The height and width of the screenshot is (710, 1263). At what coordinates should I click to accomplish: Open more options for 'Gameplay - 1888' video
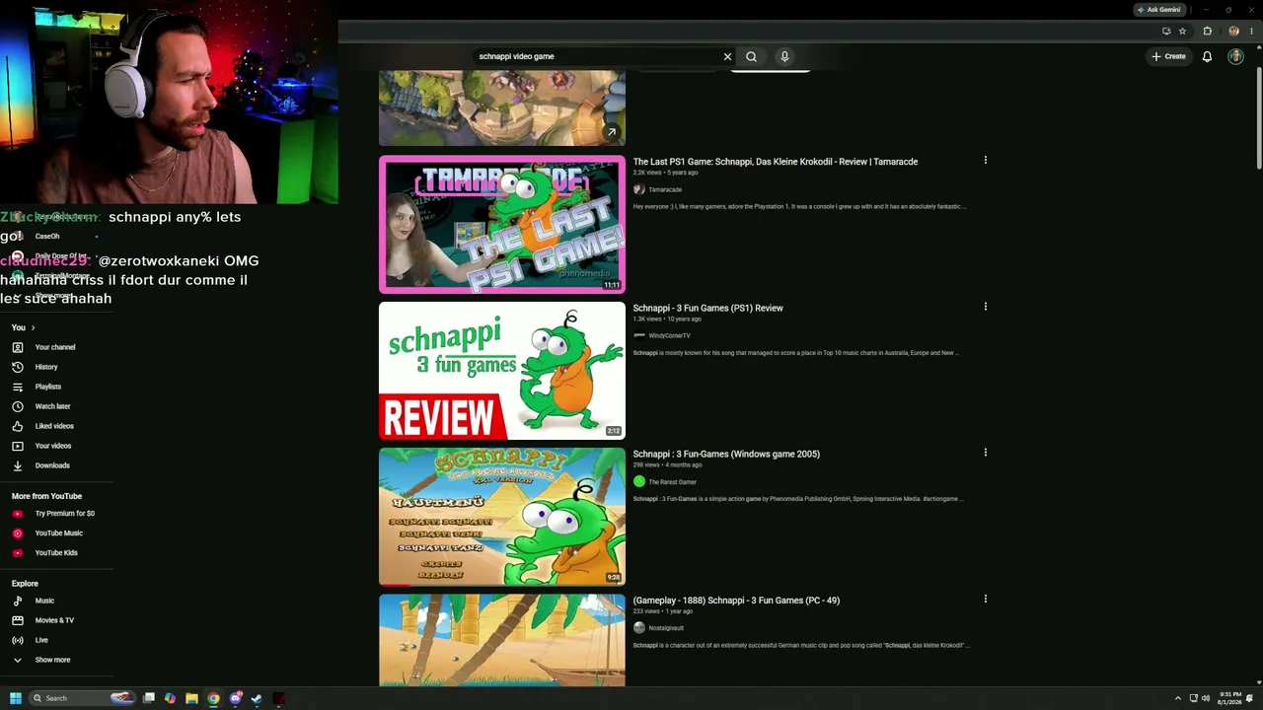(985, 599)
